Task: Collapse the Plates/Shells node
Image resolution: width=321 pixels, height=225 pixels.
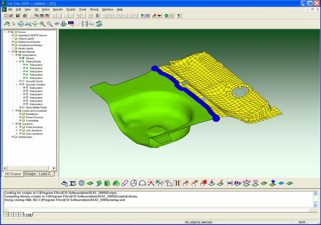Action: coord(17,62)
